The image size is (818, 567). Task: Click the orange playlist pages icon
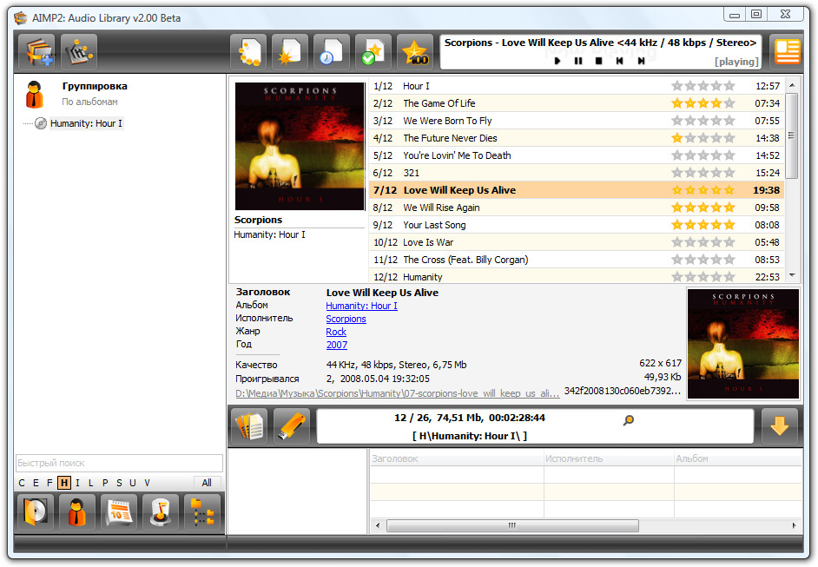pyautogui.click(x=249, y=426)
